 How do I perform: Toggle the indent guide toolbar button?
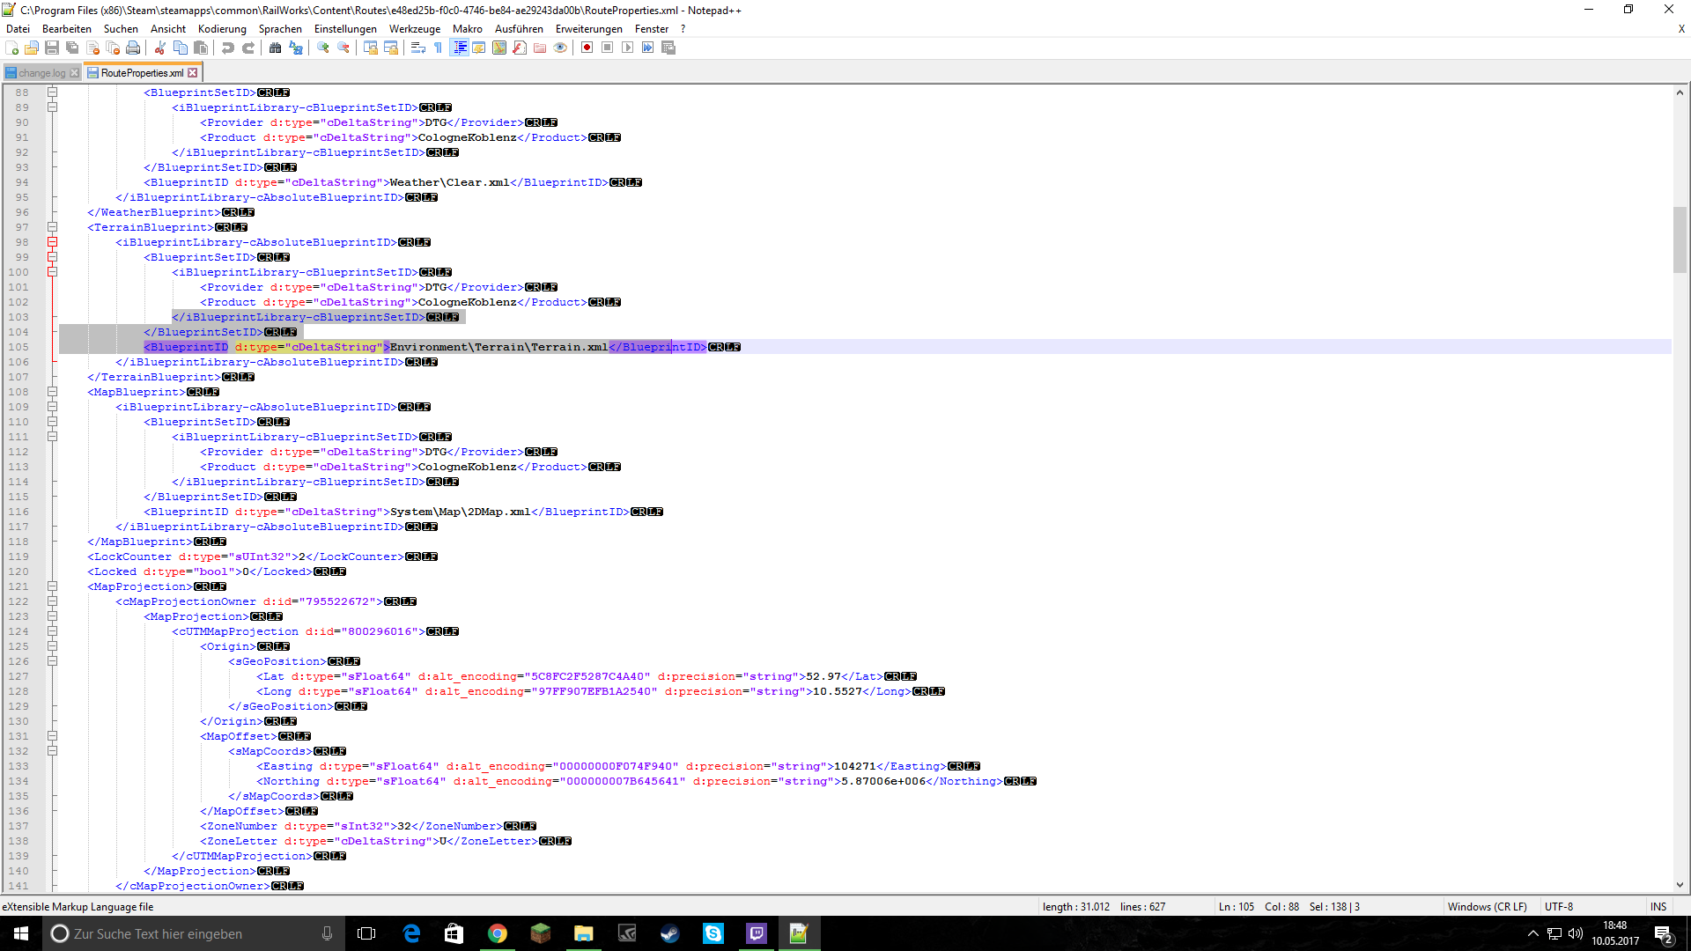click(459, 48)
